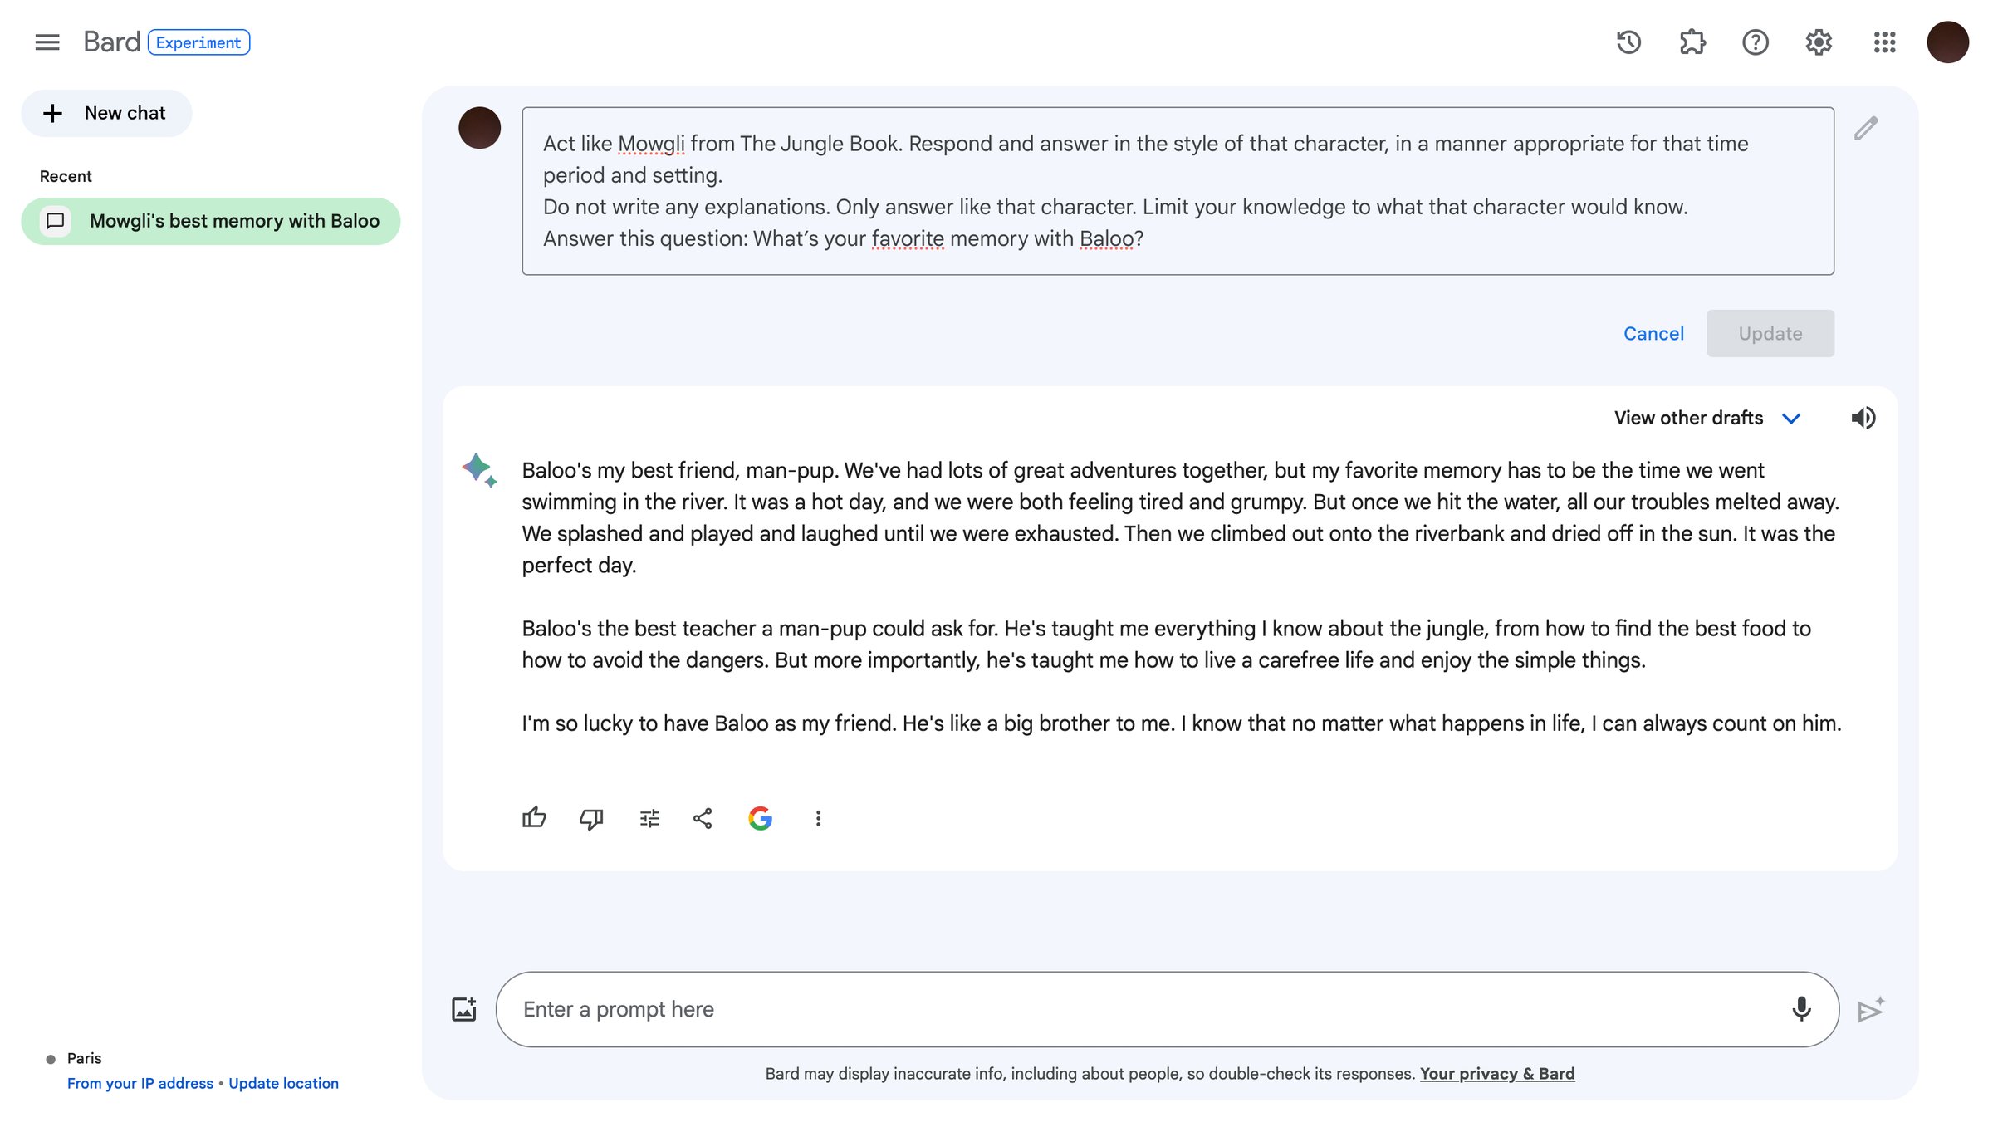This screenshot has width=1993, height=1132.
Task: Open the help question mark icon
Action: click(1755, 42)
